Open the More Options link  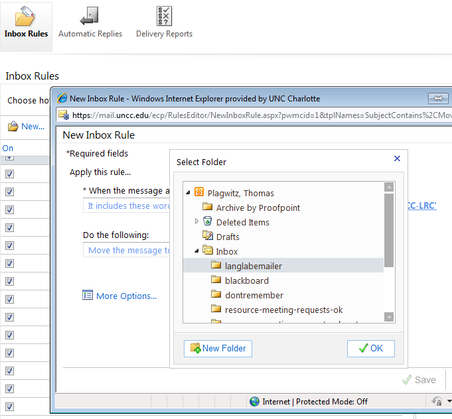click(126, 296)
